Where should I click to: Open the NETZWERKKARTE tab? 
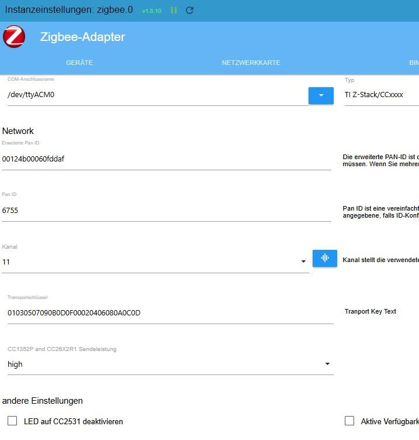coord(251,63)
